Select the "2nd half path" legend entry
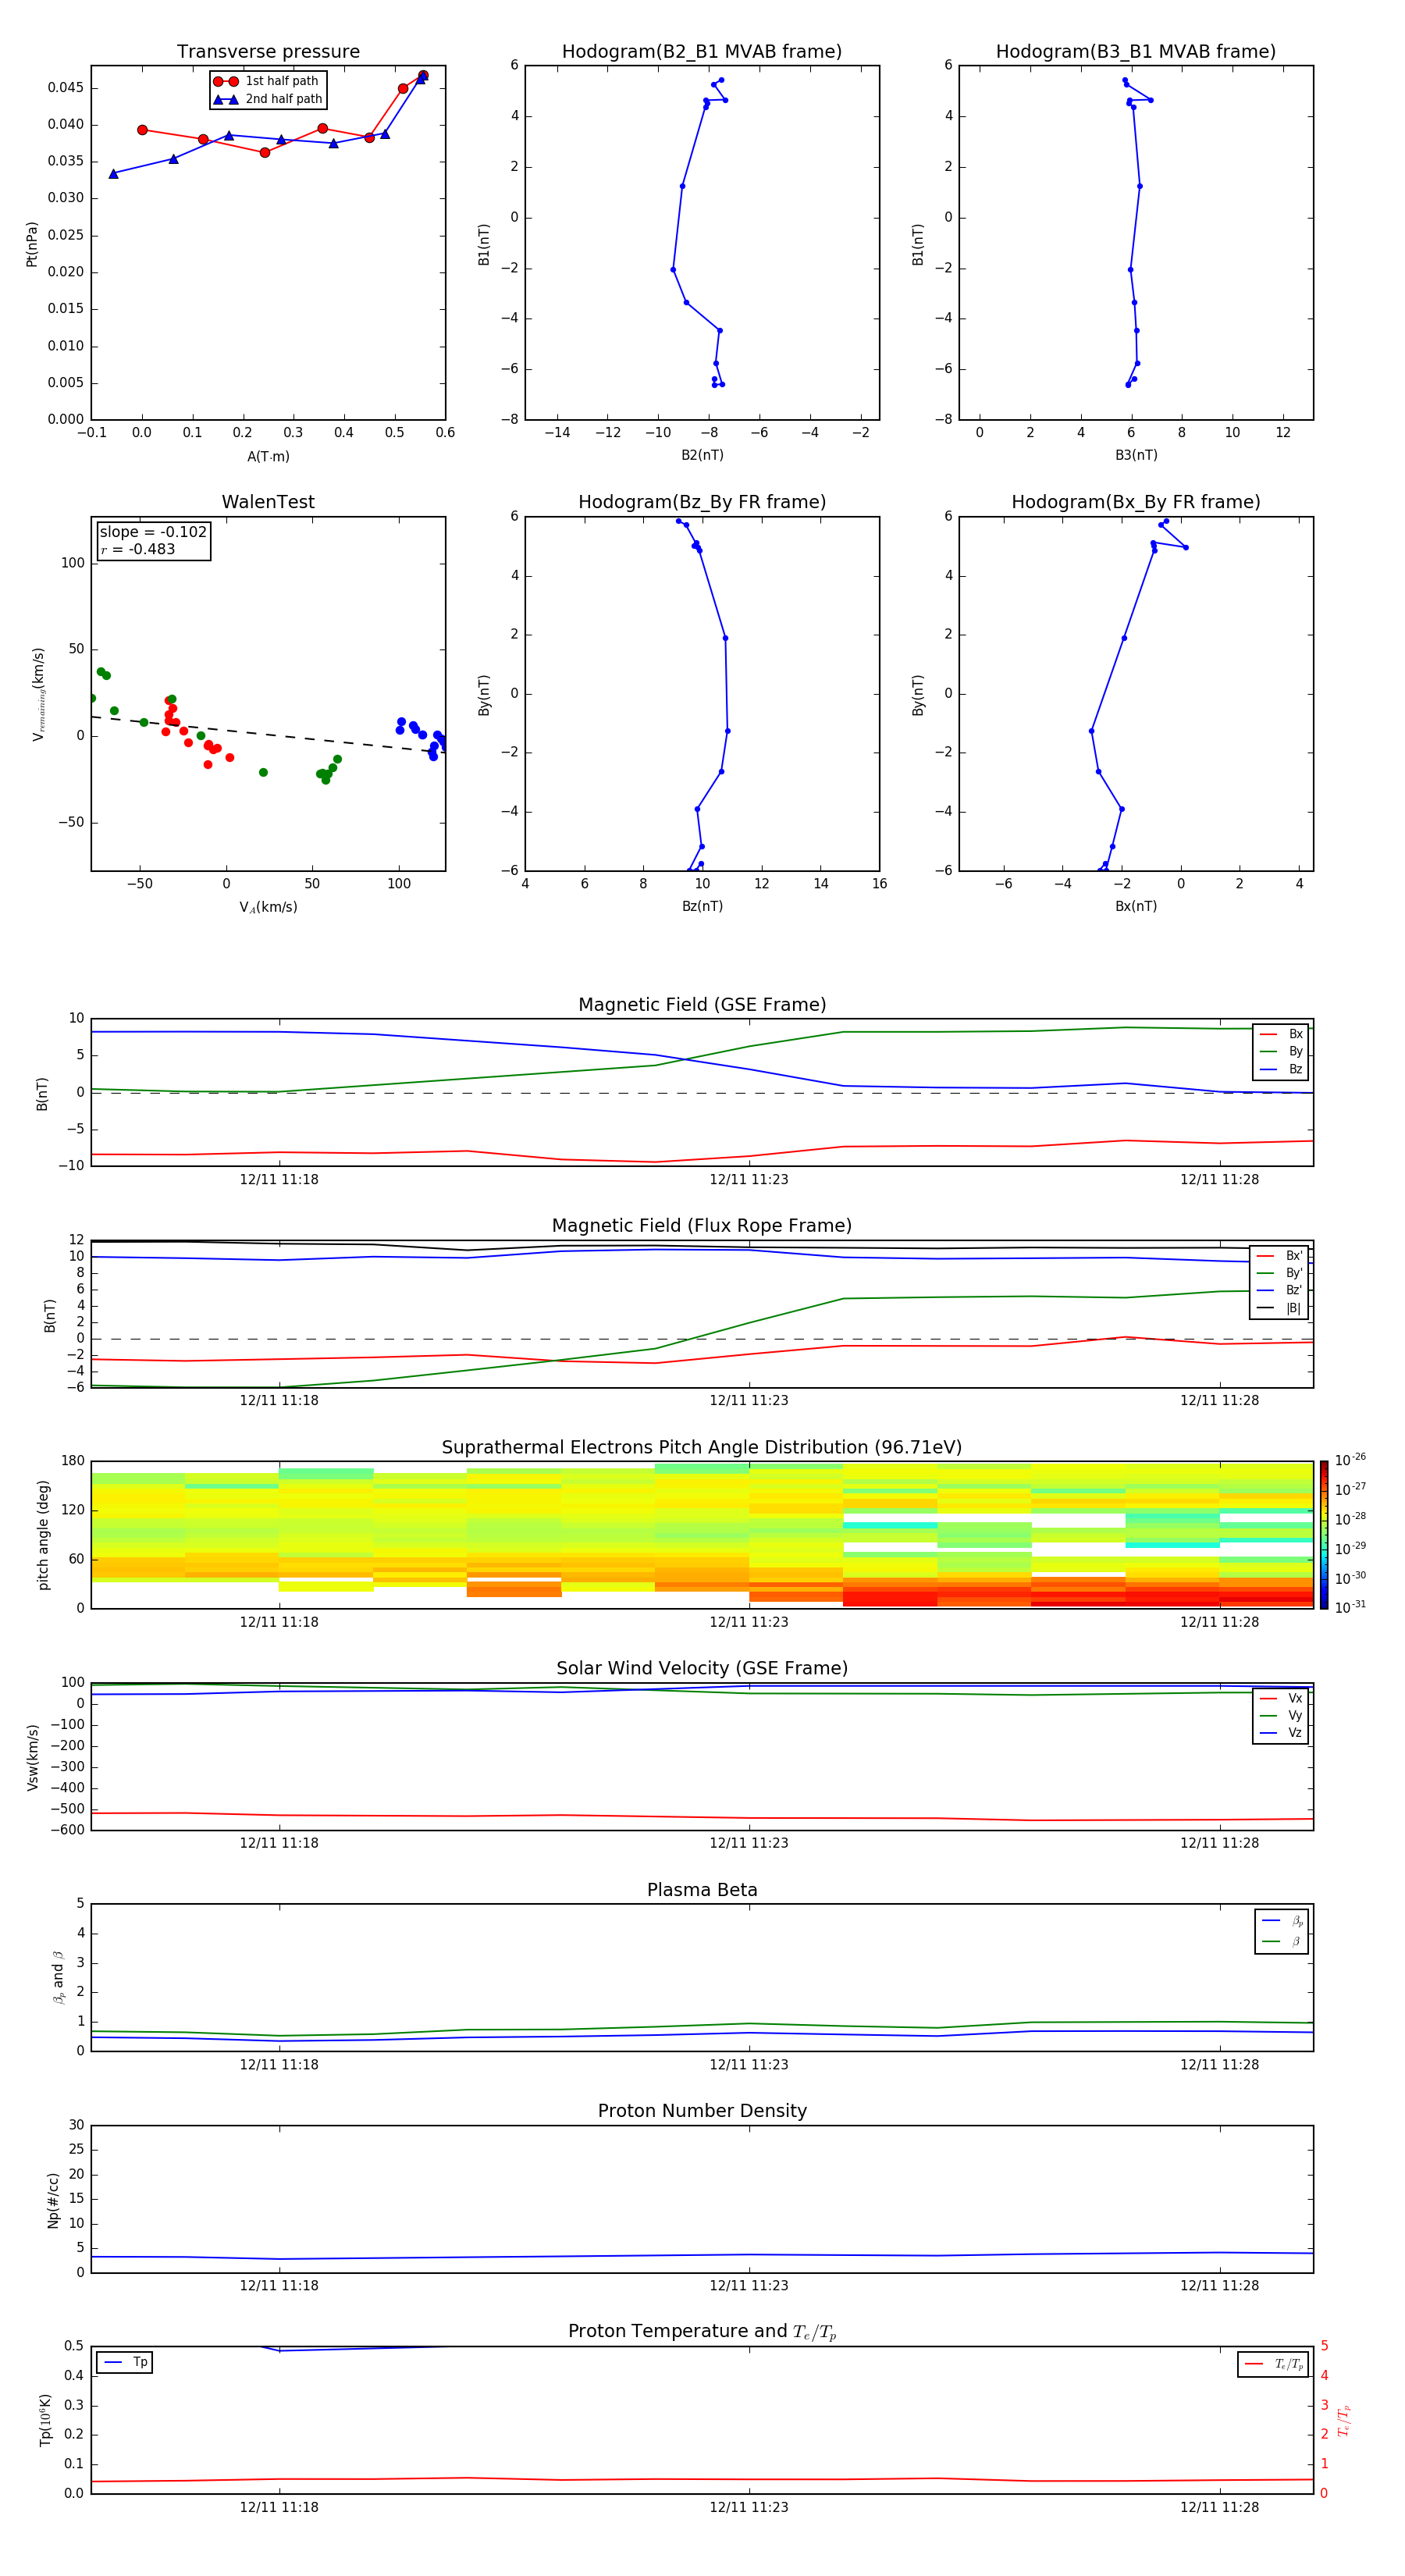 pos(268,99)
